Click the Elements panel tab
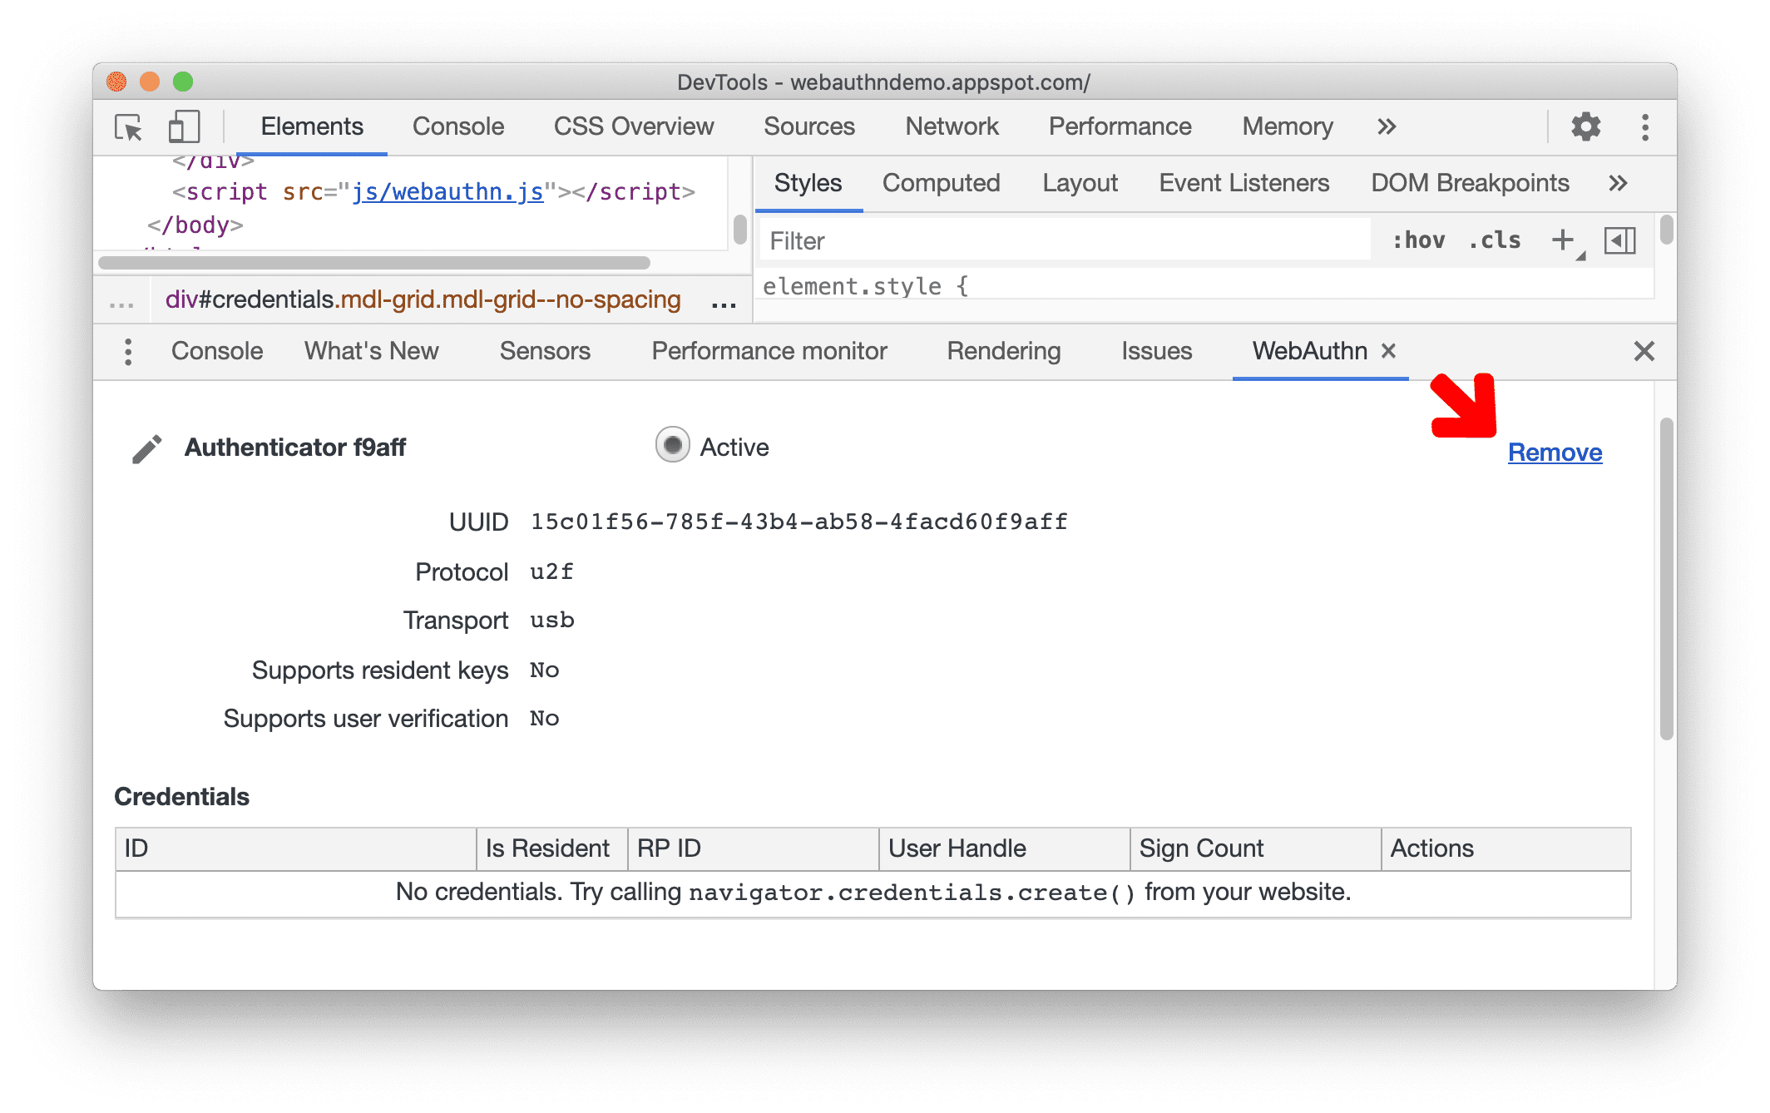 (x=311, y=125)
